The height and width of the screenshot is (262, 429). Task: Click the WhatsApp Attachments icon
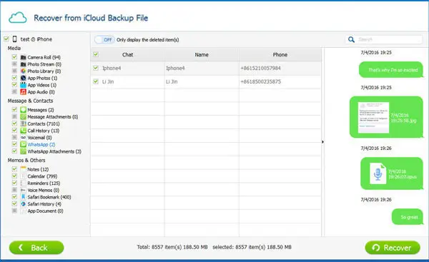pos(24,151)
